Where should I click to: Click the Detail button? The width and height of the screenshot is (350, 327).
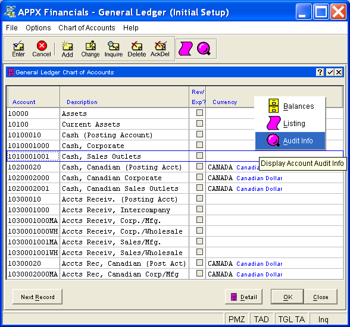point(244,297)
